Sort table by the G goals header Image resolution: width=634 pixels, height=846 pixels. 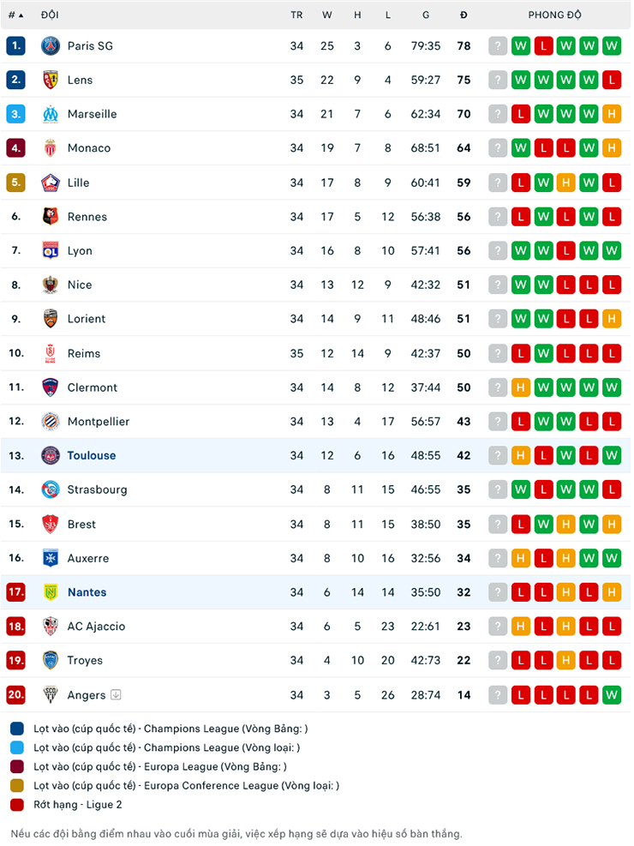[426, 15]
